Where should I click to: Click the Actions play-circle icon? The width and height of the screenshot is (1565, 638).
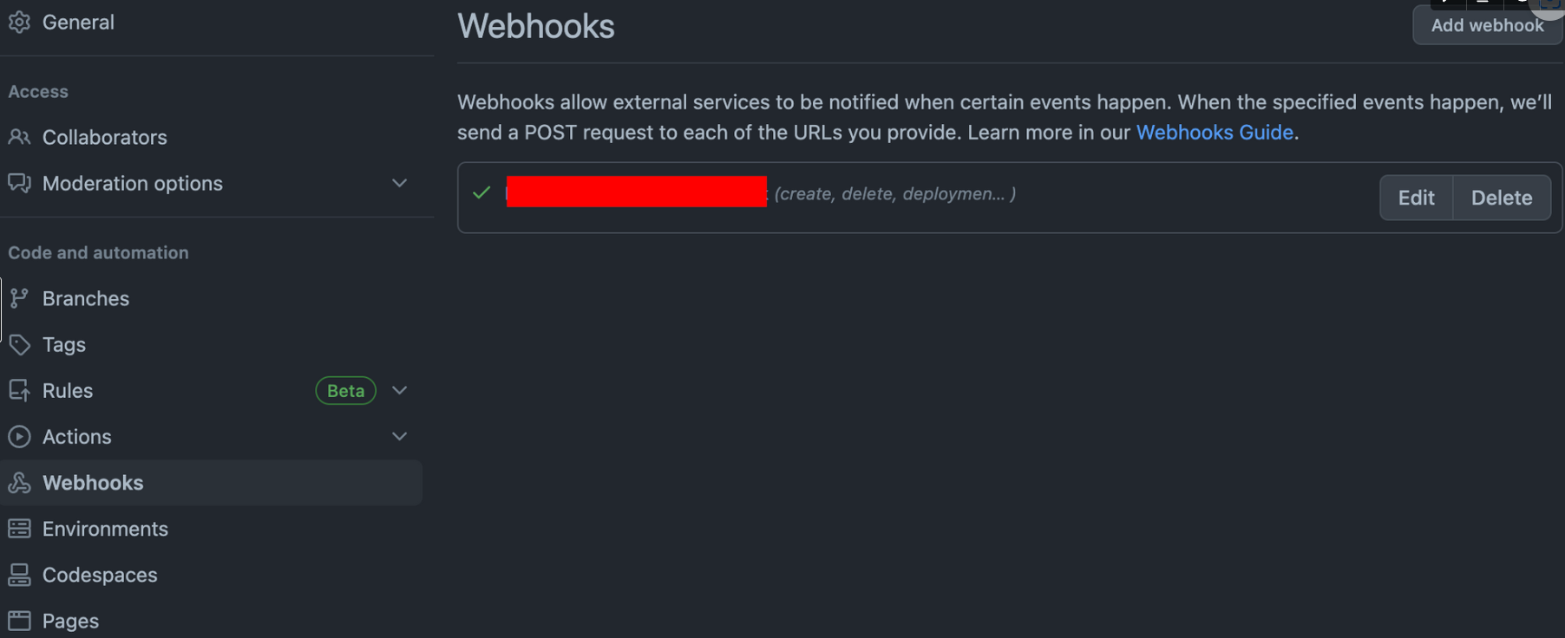(19, 436)
